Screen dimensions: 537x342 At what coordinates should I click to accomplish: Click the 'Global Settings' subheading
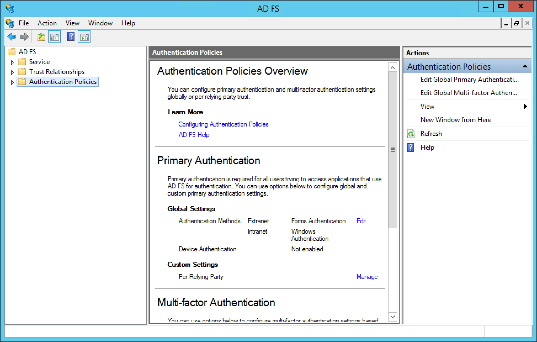191,209
